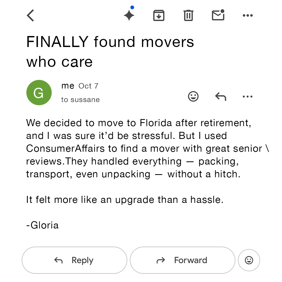The image size is (282, 282).
Task: Open message options three-dot menu
Action: [x=248, y=97]
